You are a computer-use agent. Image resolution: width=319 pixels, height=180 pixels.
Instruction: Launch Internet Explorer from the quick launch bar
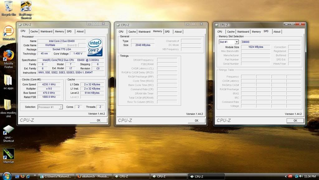click(28, 176)
